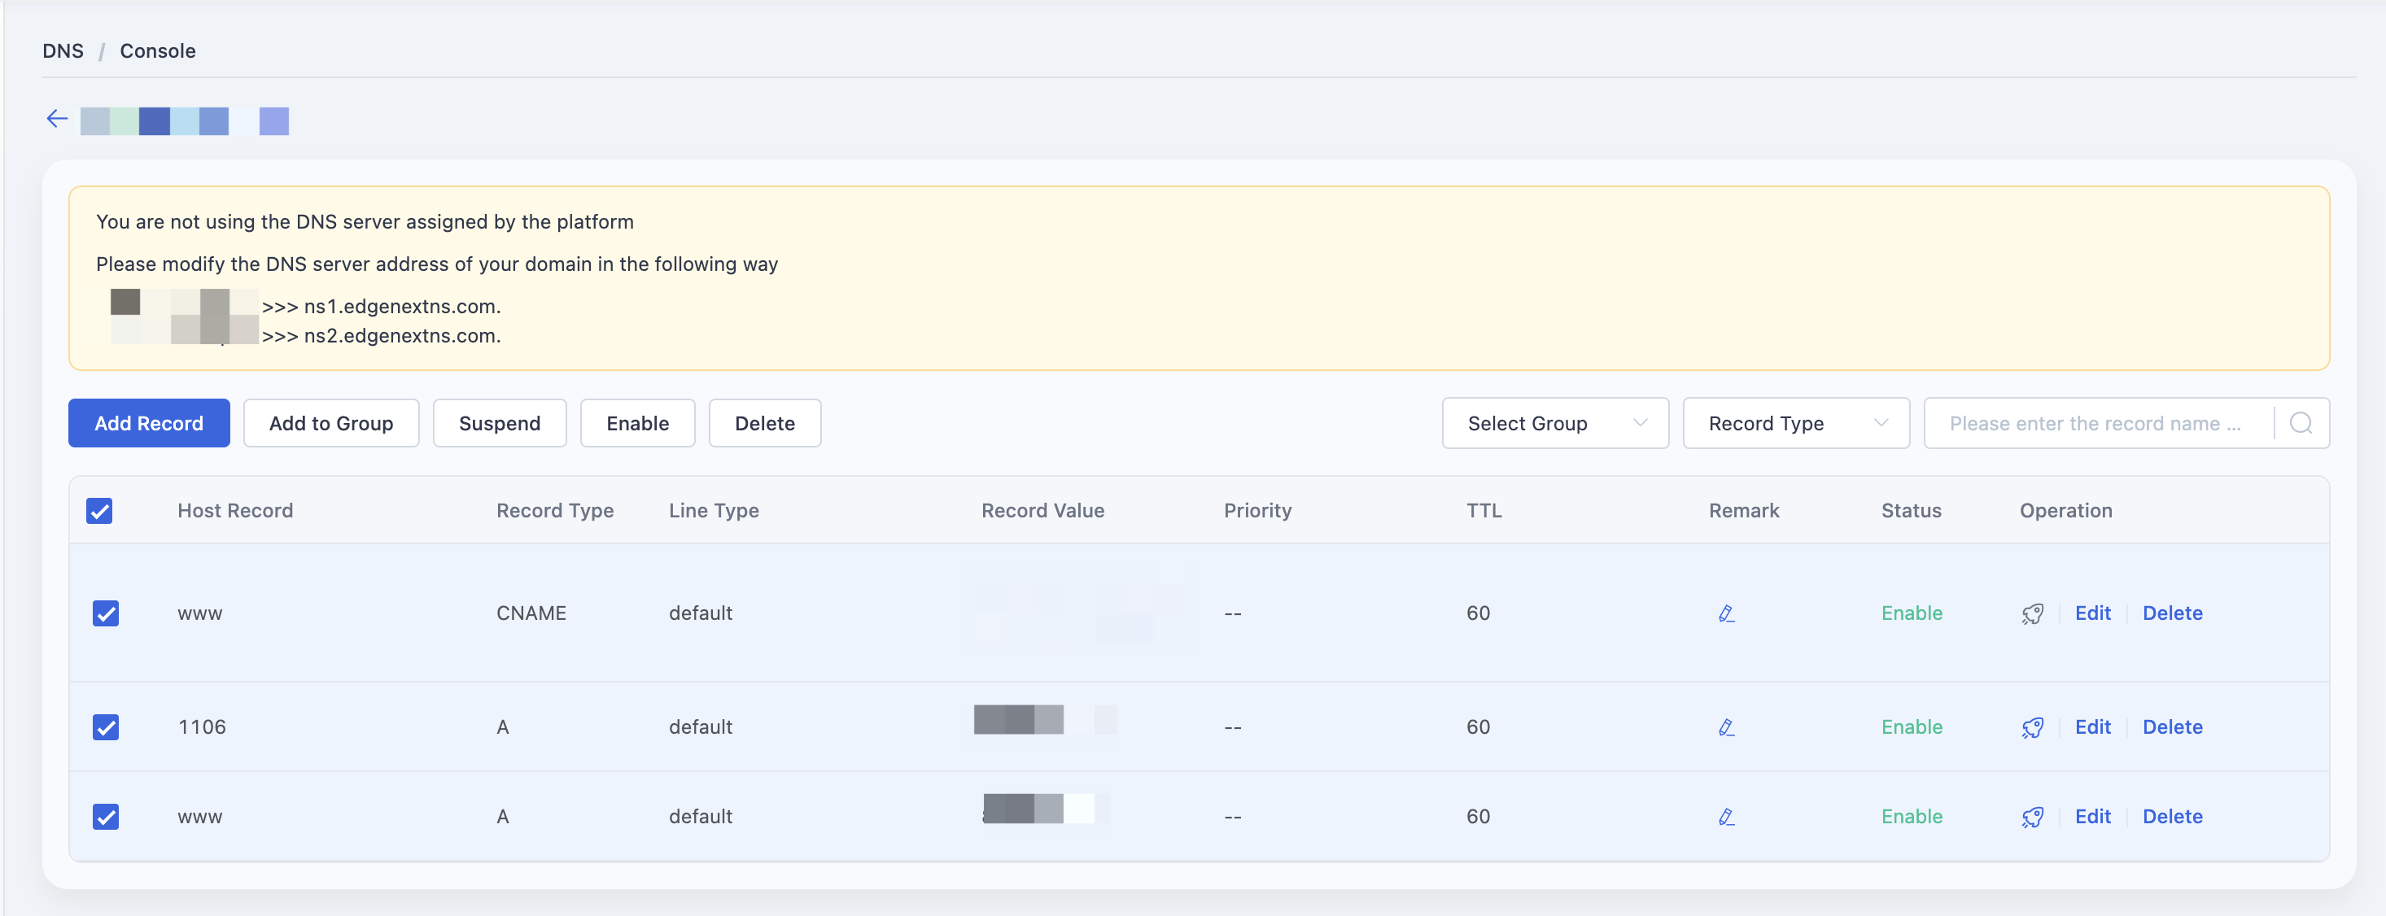Uncheck the select-all header checkbox

(99, 510)
